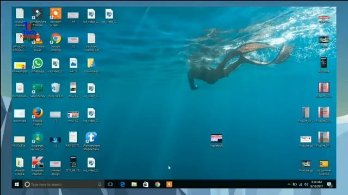Open Action Center notifications

[x=330, y=184]
